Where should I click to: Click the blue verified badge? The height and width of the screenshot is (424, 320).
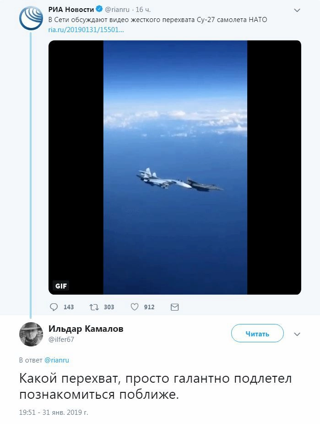point(98,9)
